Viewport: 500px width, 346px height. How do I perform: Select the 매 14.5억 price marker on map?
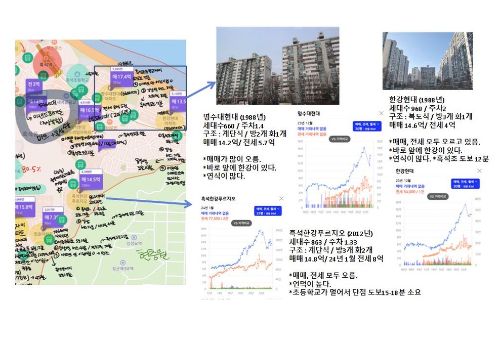tap(91, 180)
